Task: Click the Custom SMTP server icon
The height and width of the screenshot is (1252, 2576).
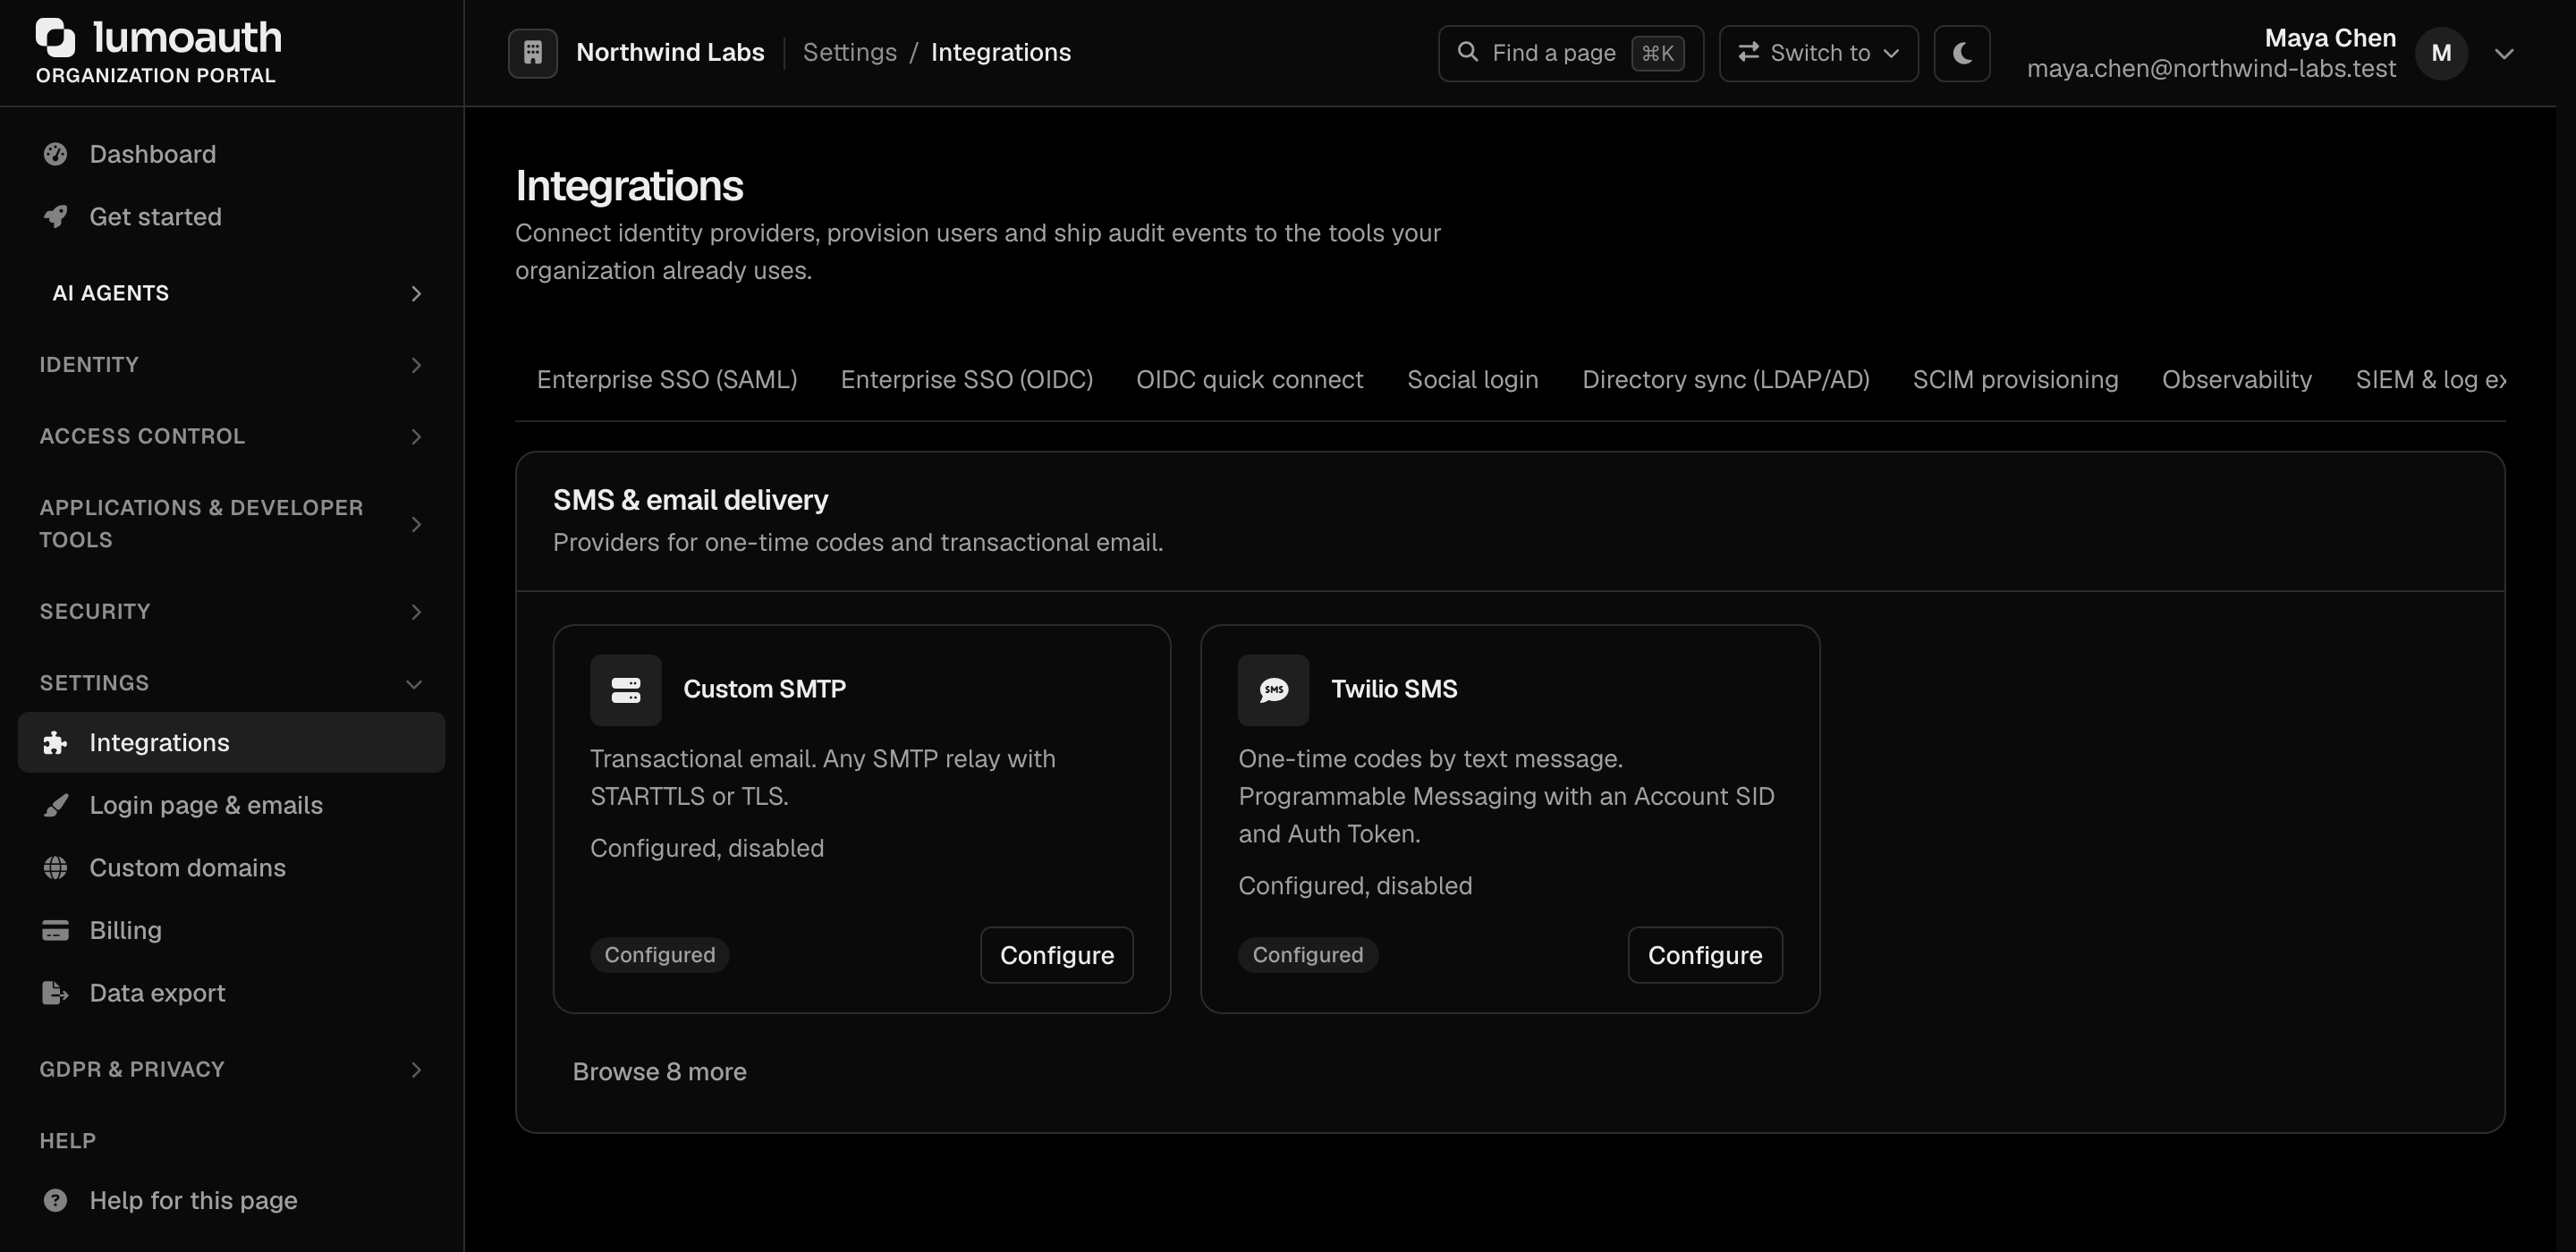Action: pyautogui.click(x=626, y=690)
